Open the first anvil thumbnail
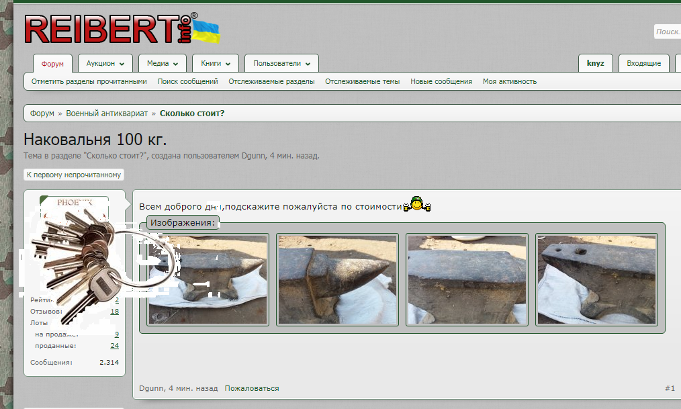This screenshot has height=409, width=681. point(208,279)
